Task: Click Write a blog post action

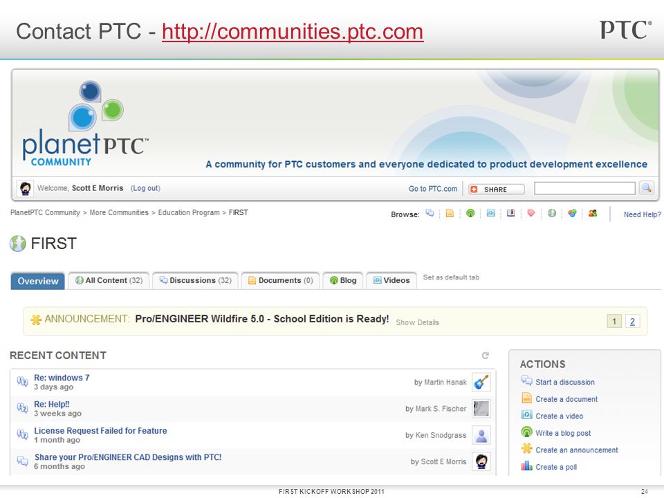Action: 563,433
